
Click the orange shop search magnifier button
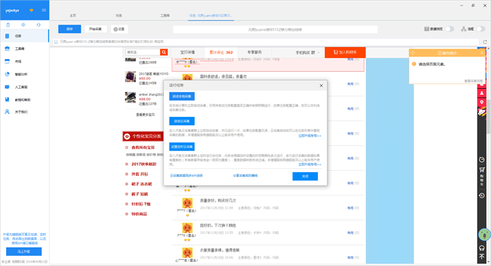[163, 52]
